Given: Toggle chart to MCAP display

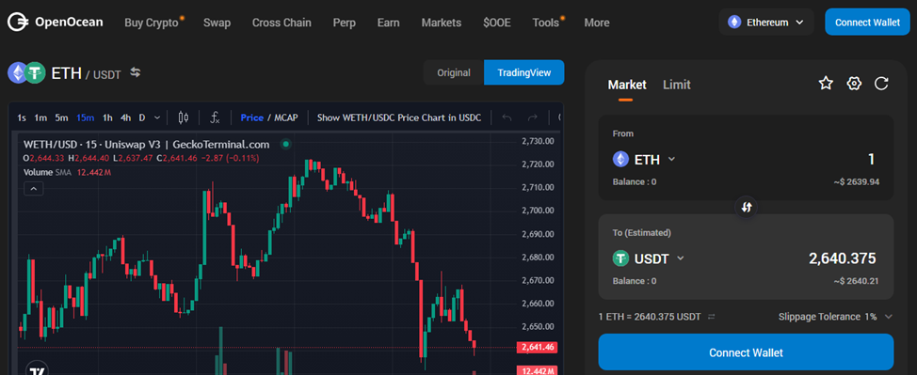Looking at the screenshot, I should click(x=285, y=117).
